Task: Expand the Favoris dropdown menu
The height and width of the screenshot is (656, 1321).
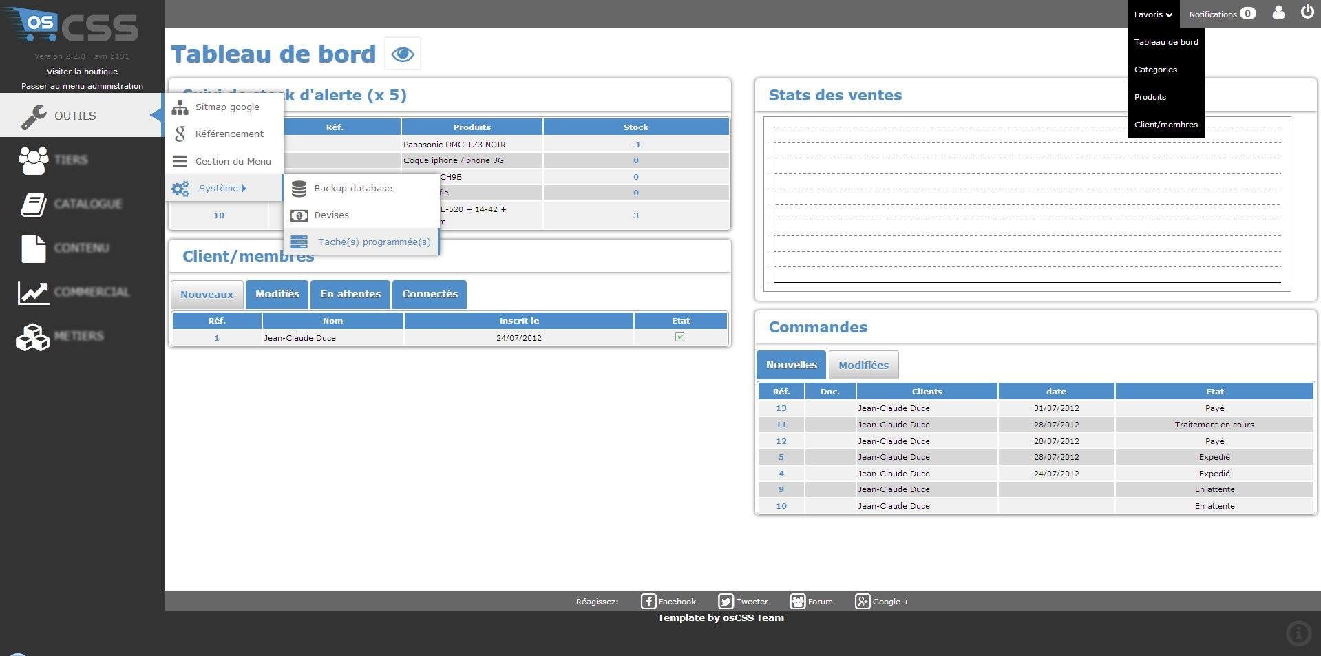Action: click(1152, 14)
